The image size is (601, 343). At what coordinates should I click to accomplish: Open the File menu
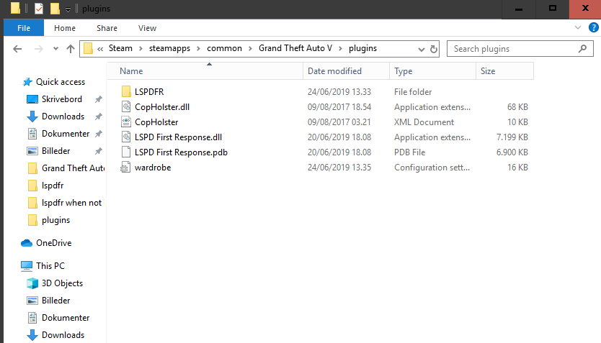24,28
